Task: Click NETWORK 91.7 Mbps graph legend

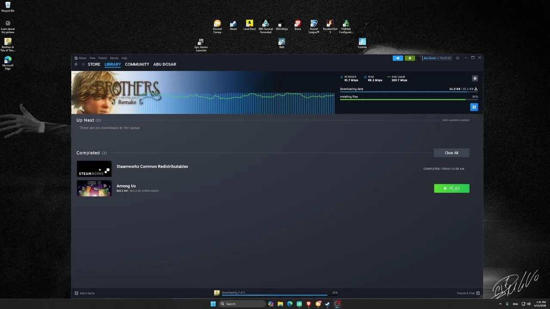Action: tap(349, 79)
